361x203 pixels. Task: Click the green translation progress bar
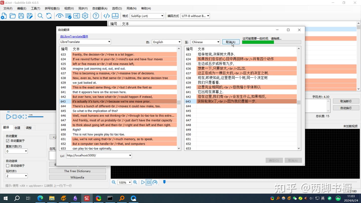click(x=272, y=42)
